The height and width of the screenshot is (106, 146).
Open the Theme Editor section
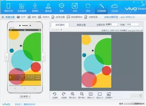point(101,8)
